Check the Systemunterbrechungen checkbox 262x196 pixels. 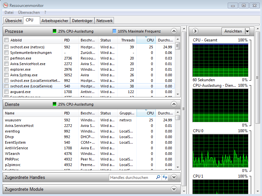coord(7,53)
